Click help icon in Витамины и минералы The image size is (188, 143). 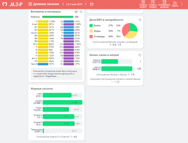(81, 12)
